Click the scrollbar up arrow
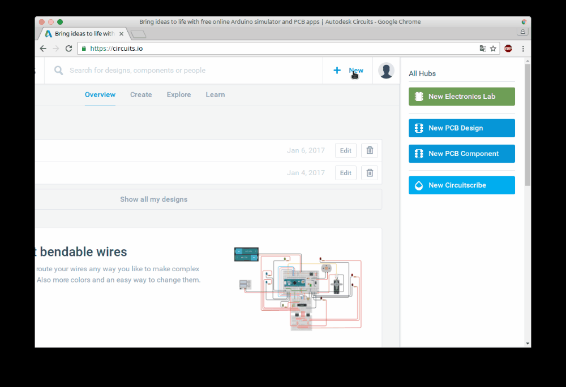The height and width of the screenshot is (387, 566). [528, 61]
